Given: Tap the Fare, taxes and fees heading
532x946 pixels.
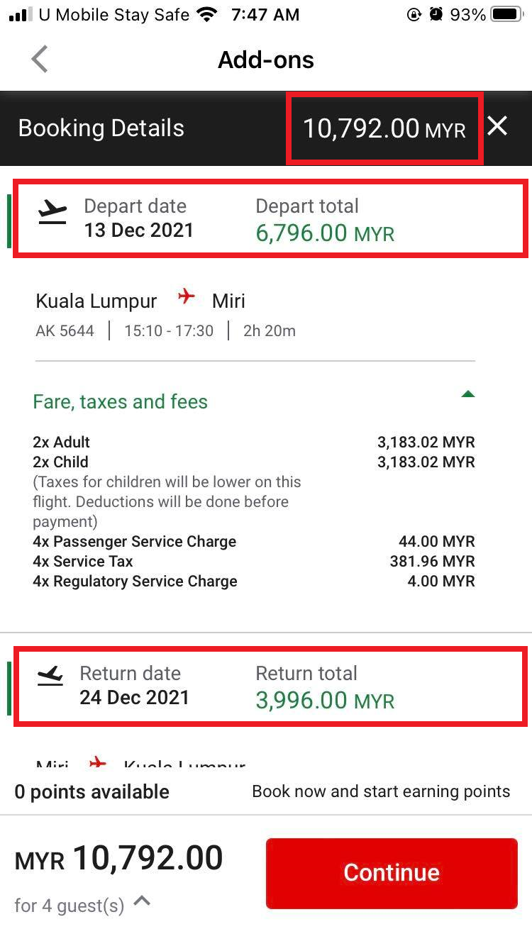Looking at the screenshot, I should tap(121, 402).
